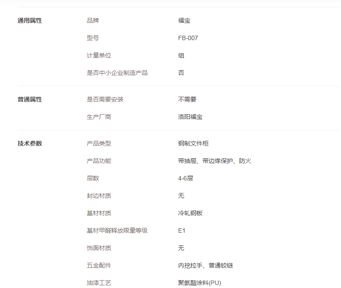The width and height of the screenshot is (341, 288).
Task: Click the 基材甲醛释放限量等级 label
Action: pos(117,230)
